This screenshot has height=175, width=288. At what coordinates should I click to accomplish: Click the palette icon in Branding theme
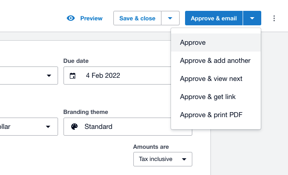[74, 127]
